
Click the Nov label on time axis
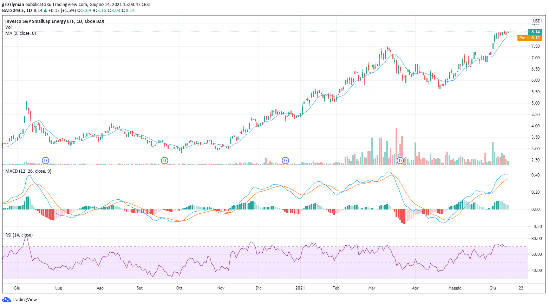[221, 288]
